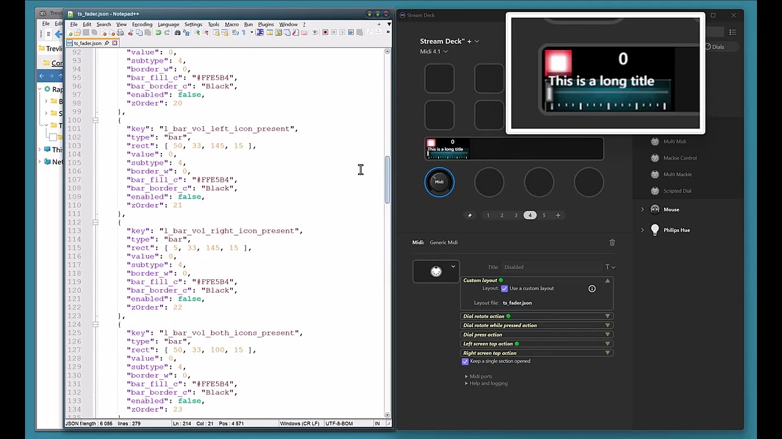Click the Title input field showing Disabled
Viewport: 782px width, 439px height.
(x=552, y=267)
